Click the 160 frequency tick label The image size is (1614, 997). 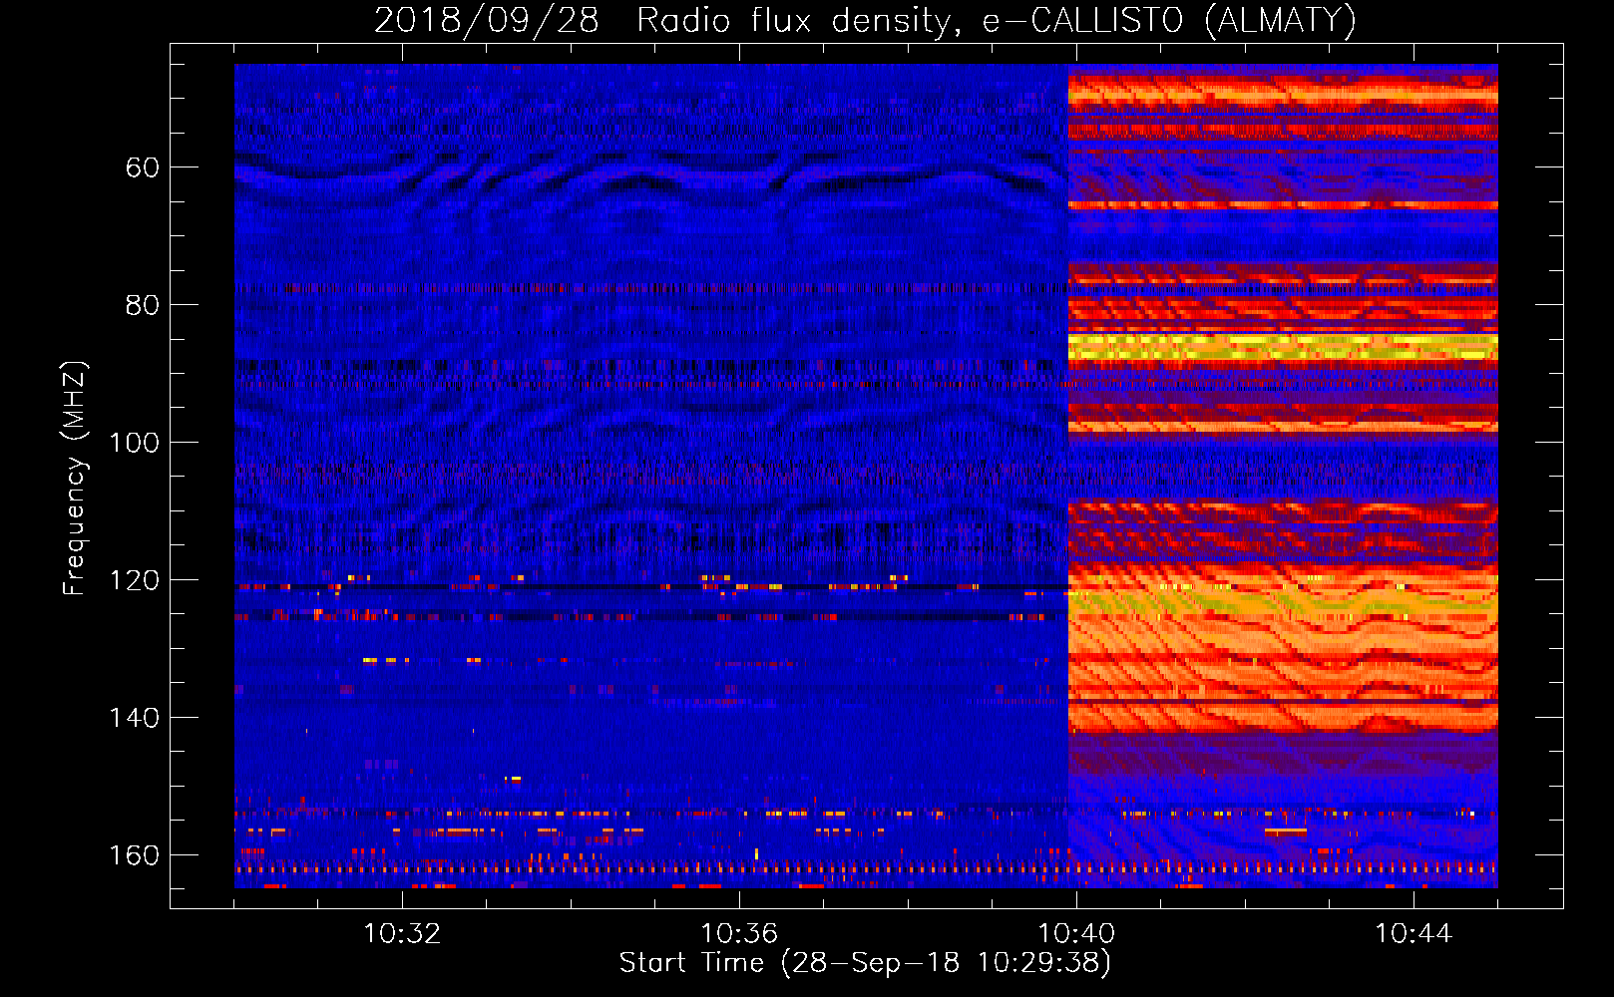pyautogui.click(x=135, y=855)
